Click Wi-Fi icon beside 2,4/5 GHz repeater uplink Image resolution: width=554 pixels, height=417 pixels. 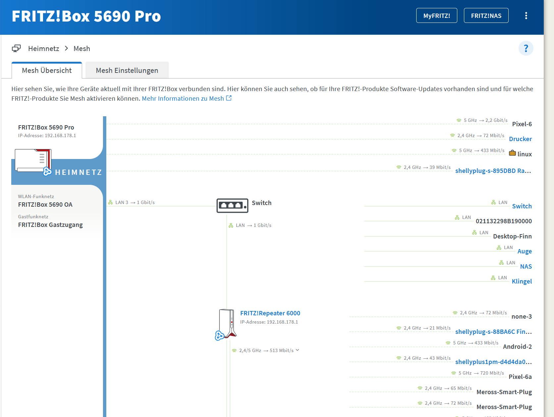coord(234,350)
